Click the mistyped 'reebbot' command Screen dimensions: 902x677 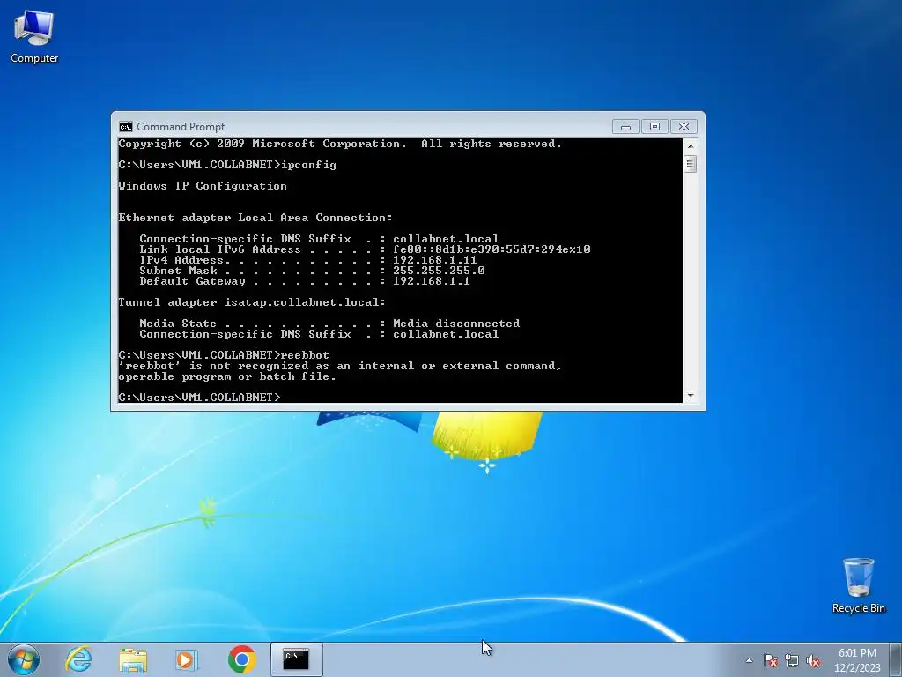point(306,355)
